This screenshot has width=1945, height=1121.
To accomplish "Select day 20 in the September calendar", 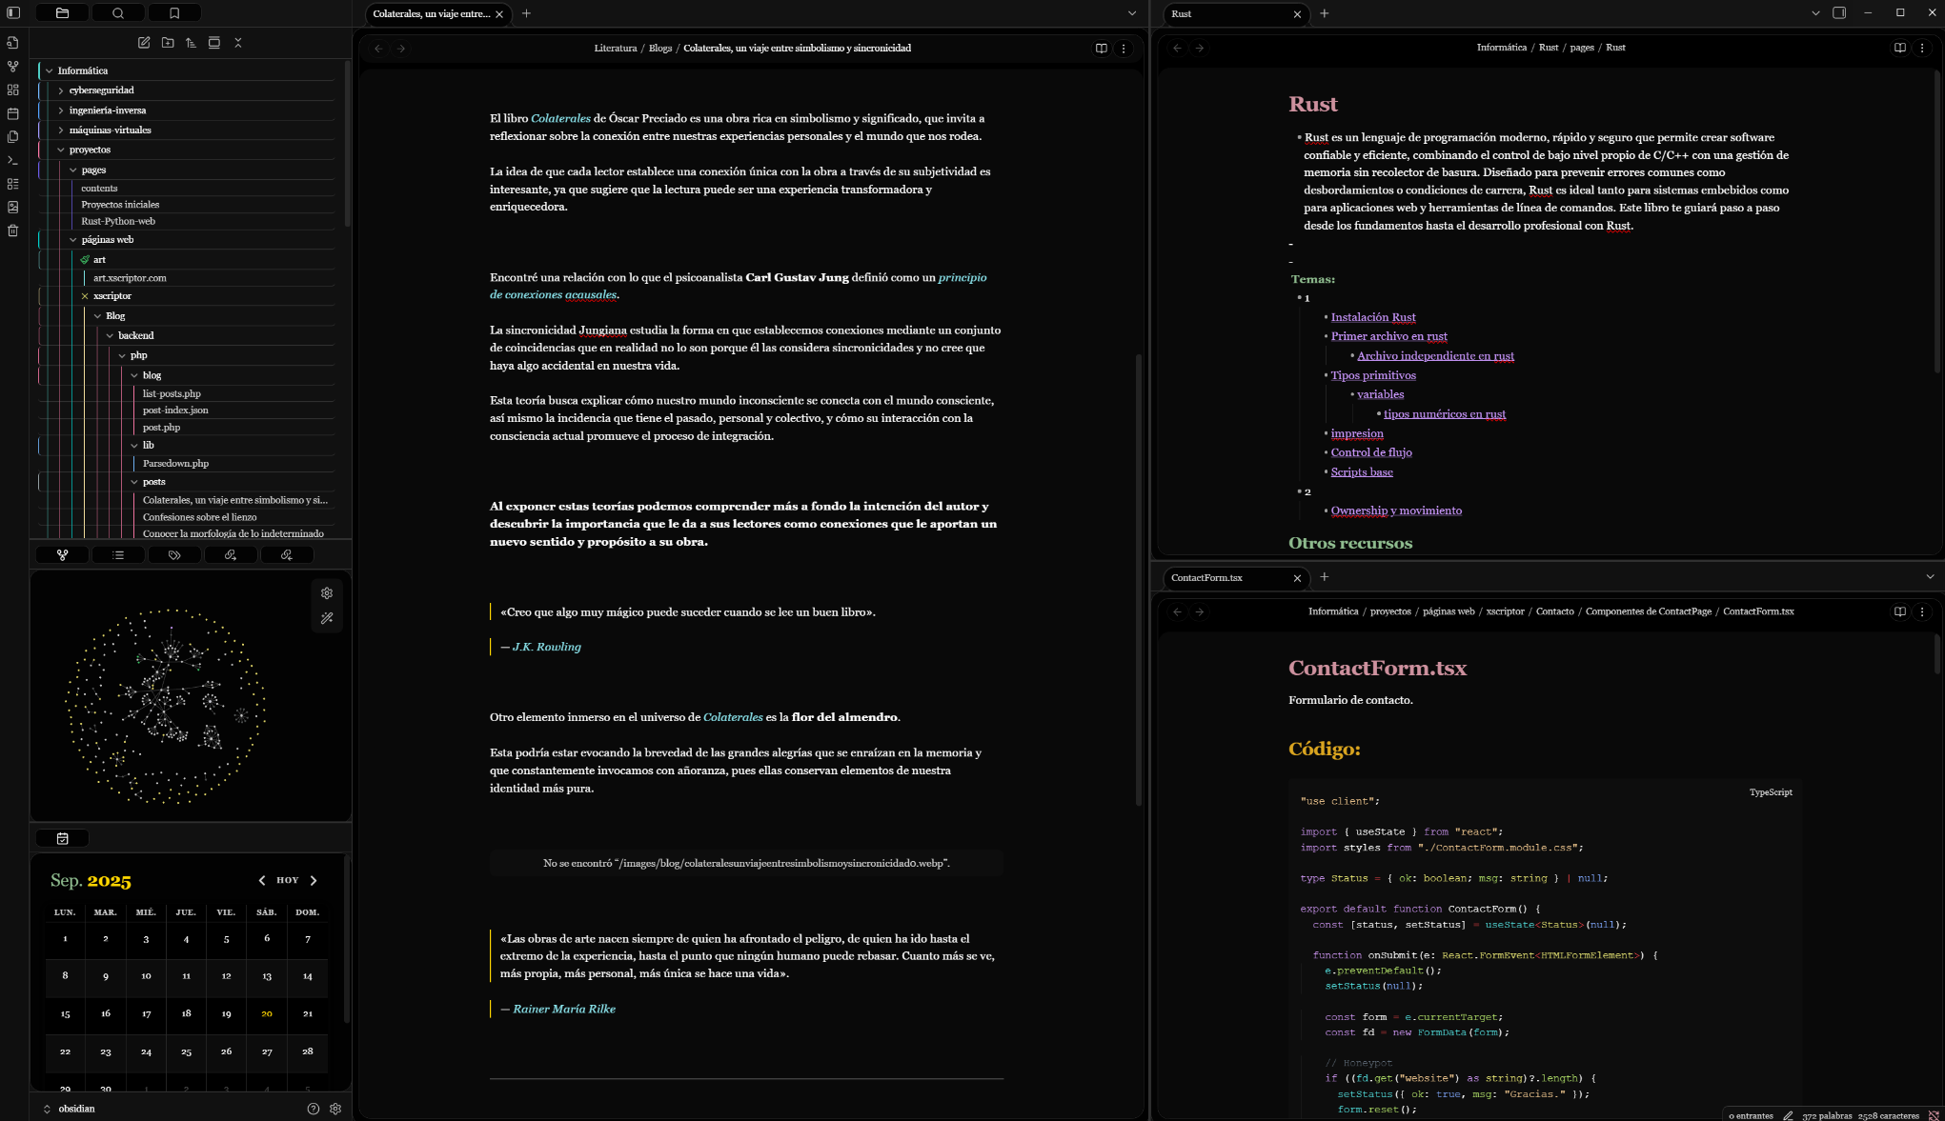I will coord(267,1014).
